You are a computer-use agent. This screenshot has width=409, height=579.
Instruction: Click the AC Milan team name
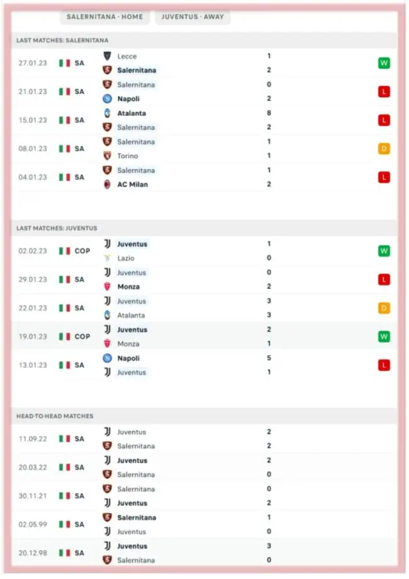tap(132, 185)
